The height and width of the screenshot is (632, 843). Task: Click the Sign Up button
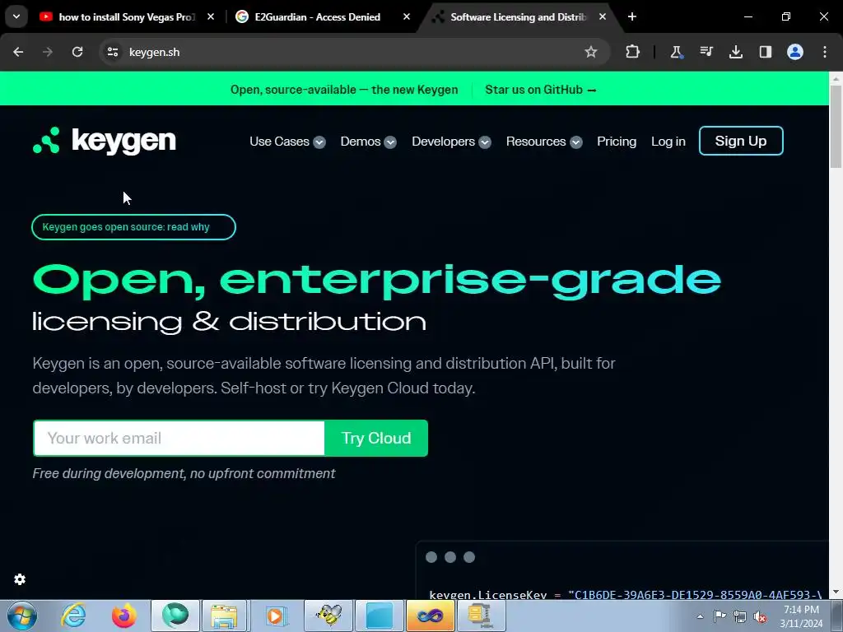(741, 141)
